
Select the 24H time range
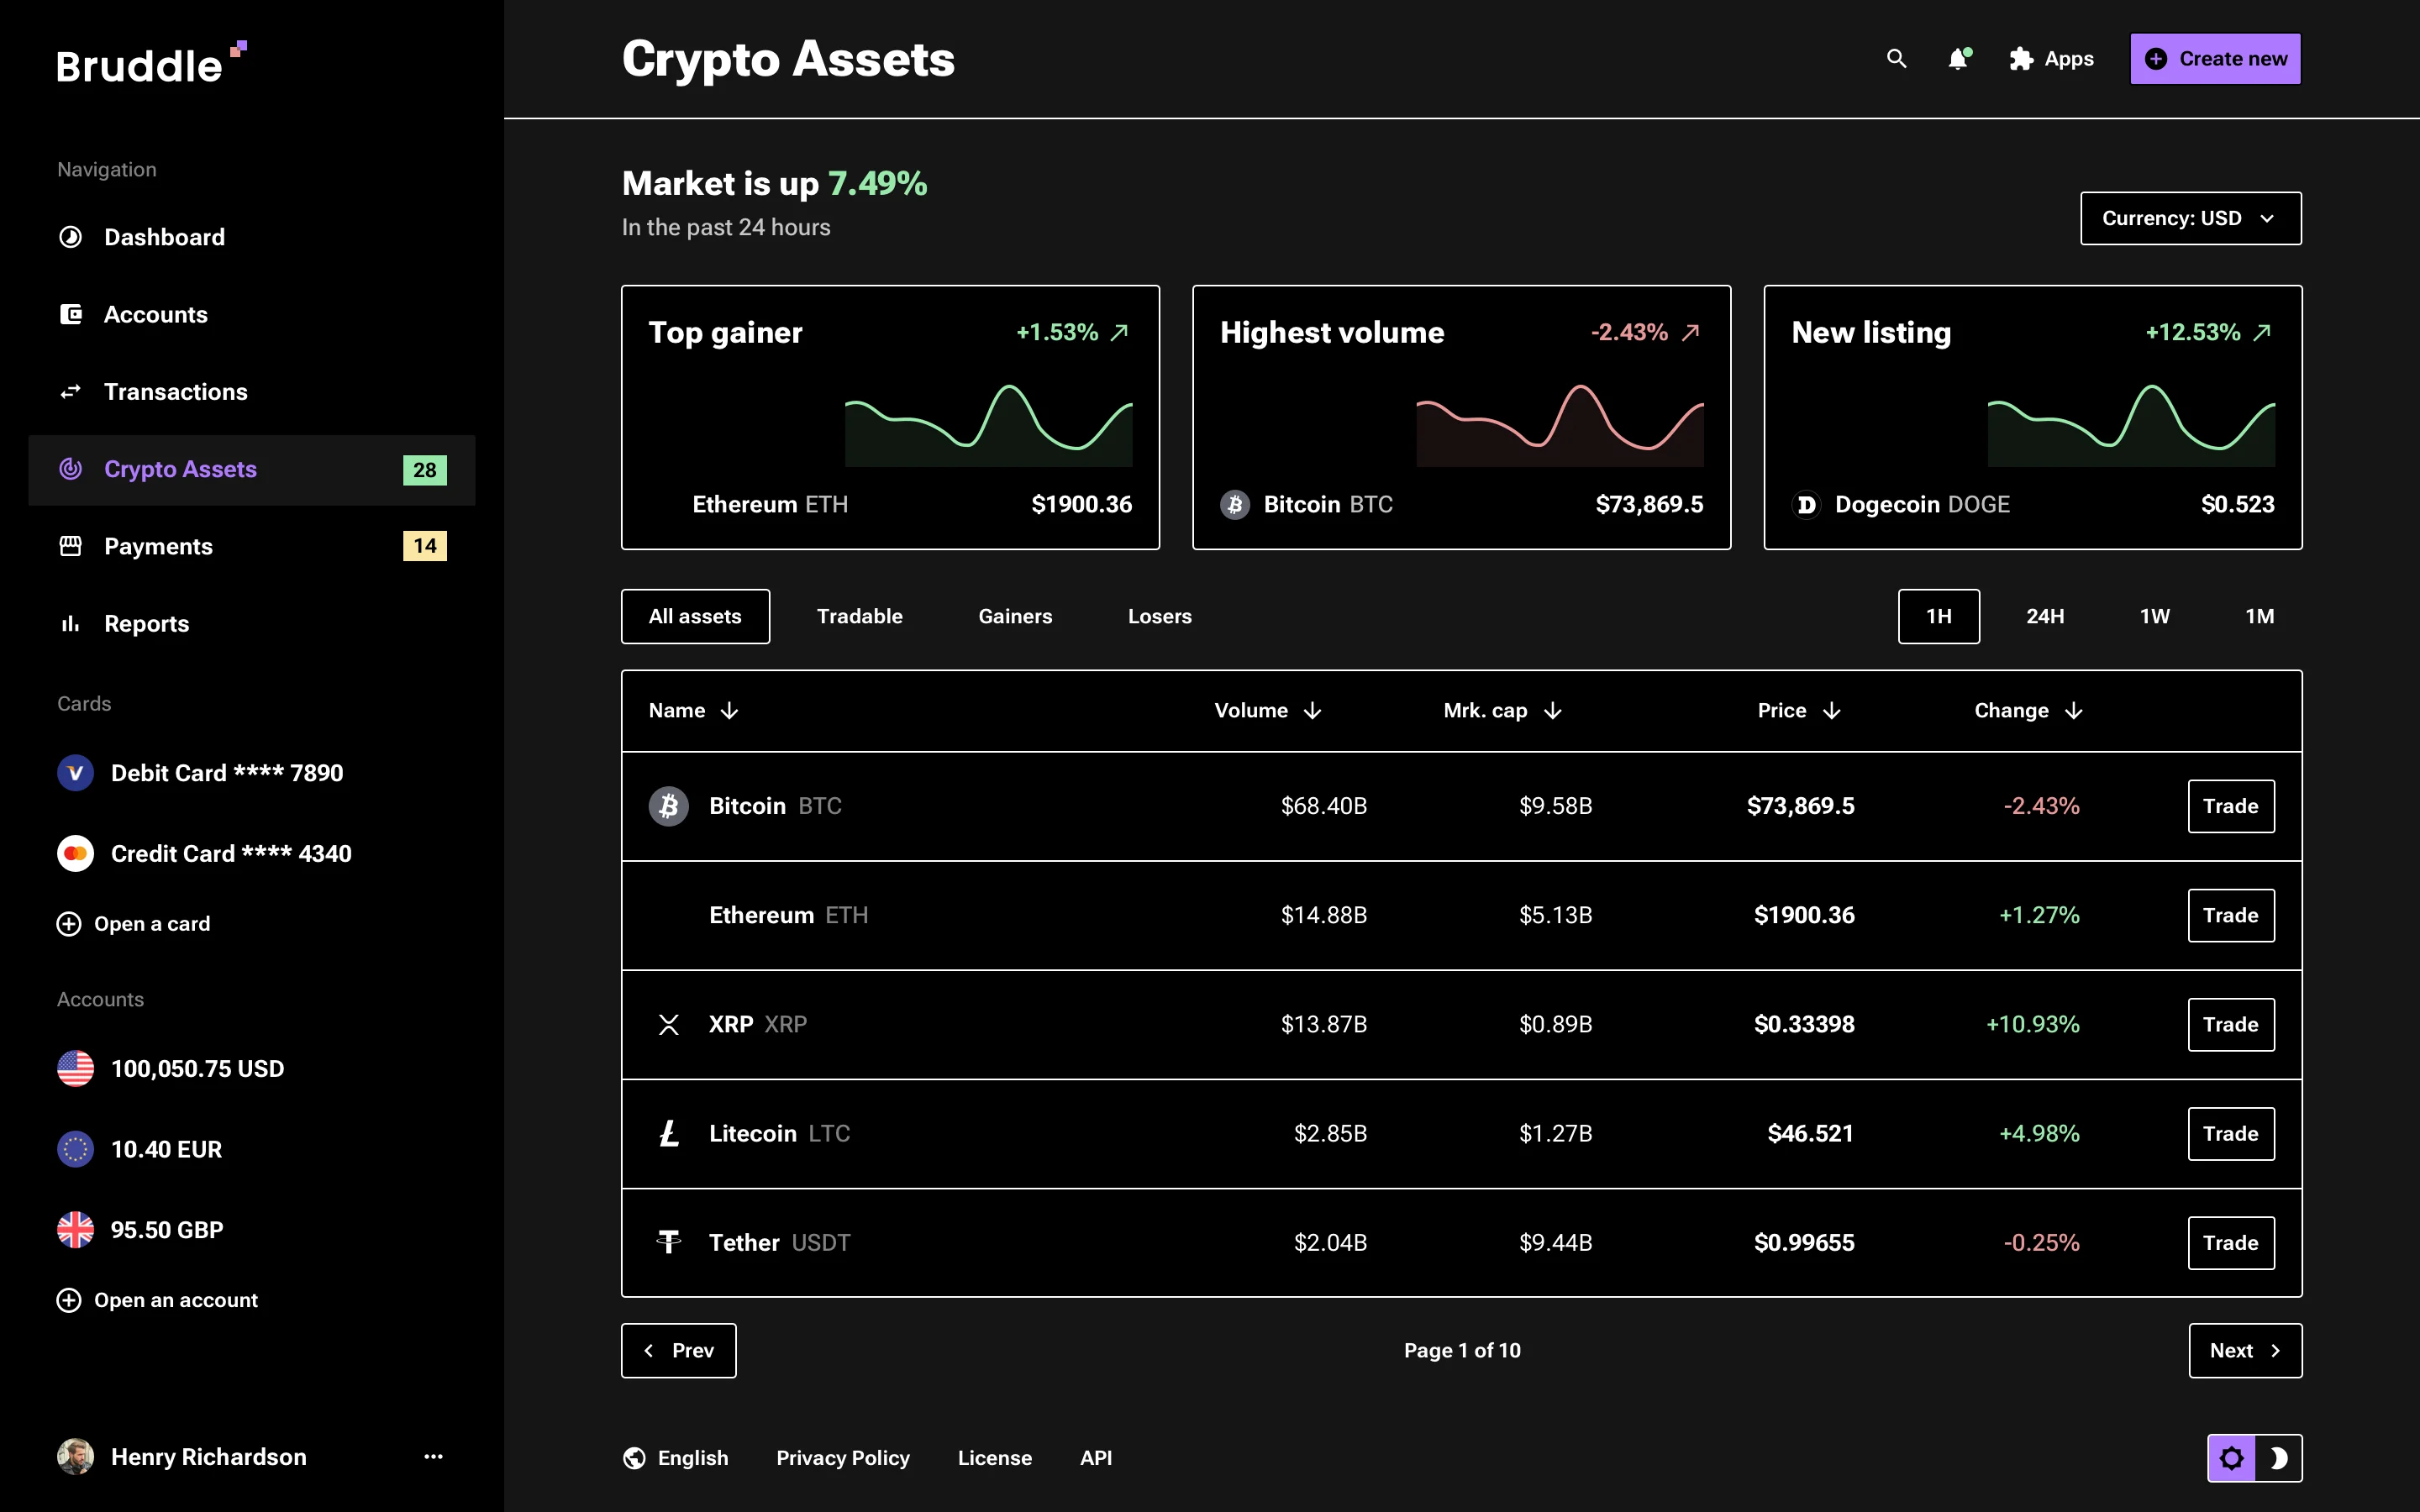coord(2045,616)
